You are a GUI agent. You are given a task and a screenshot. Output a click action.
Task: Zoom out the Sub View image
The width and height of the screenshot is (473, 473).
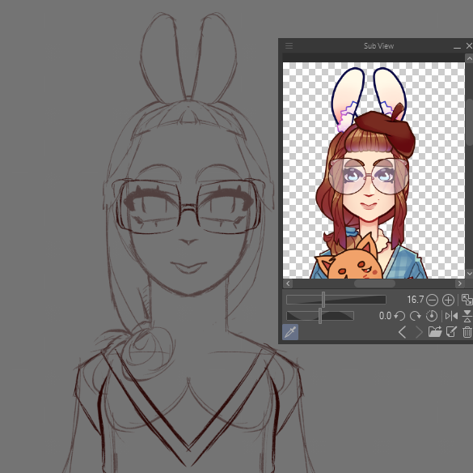tap(432, 300)
